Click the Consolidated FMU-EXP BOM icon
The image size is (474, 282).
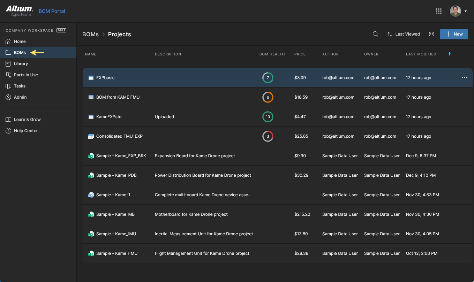click(x=91, y=136)
